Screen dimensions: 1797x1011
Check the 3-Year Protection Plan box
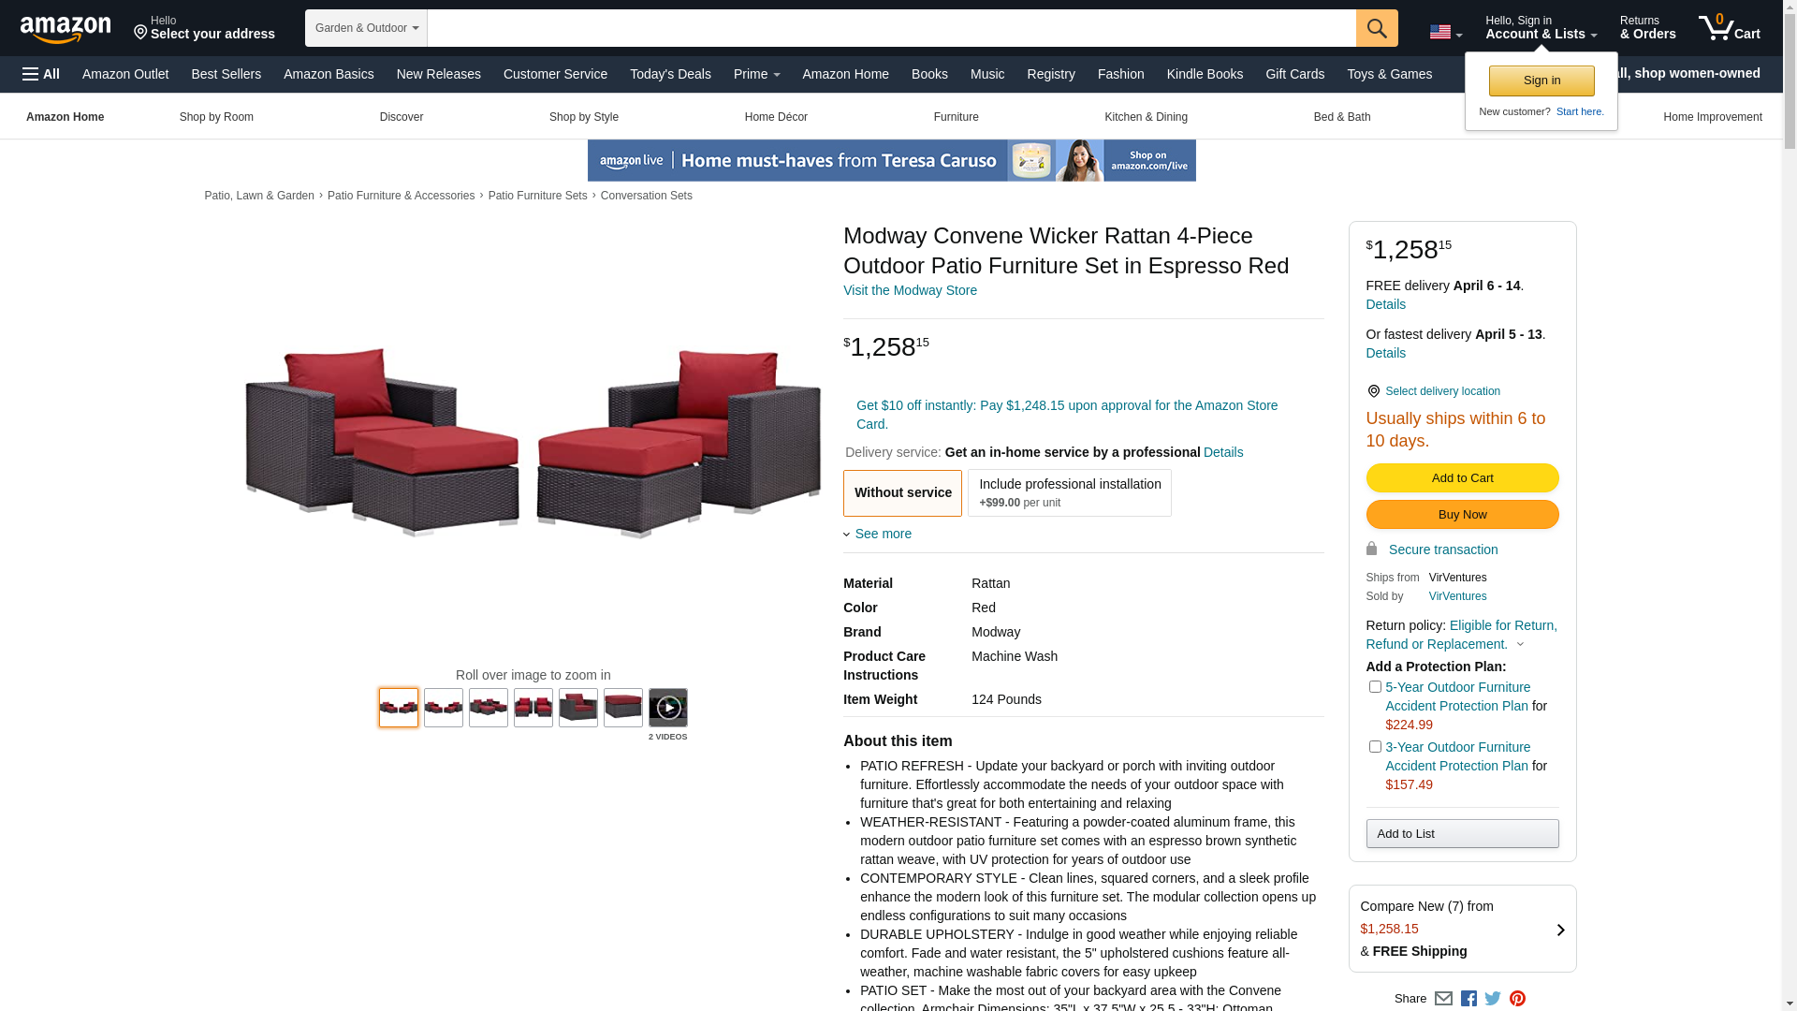click(1375, 747)
